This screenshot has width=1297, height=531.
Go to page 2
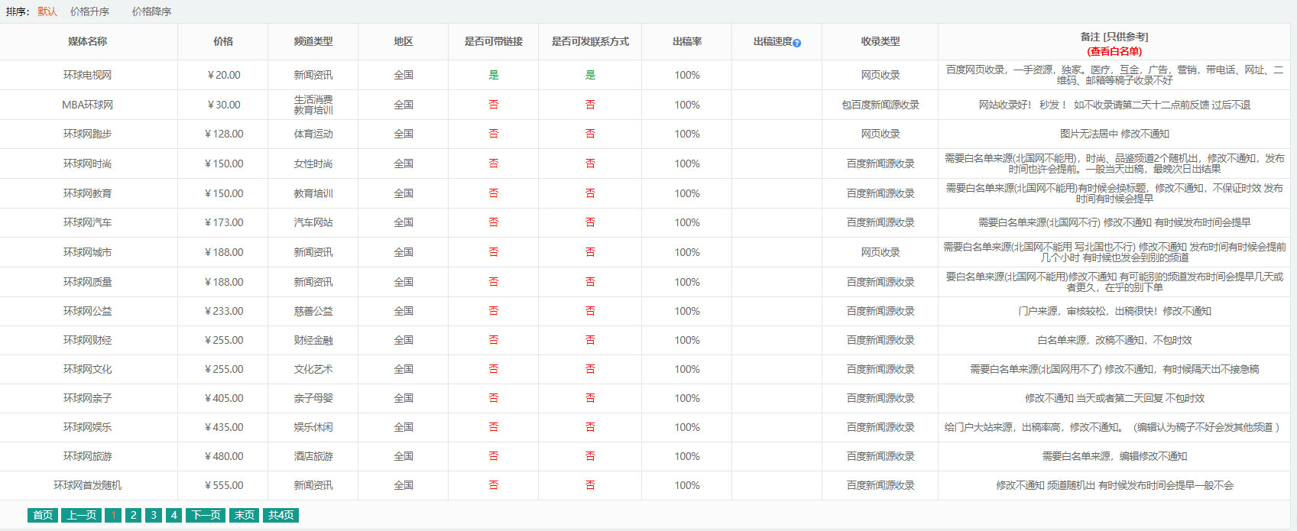pos(134,515)
